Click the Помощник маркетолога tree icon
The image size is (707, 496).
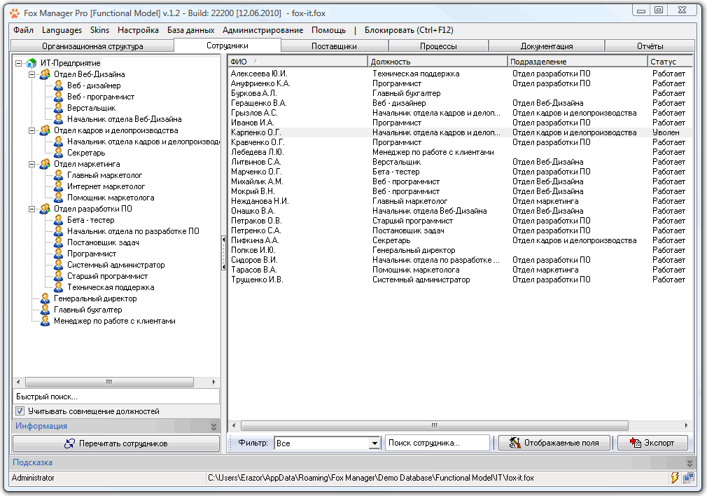click(58, 198)
